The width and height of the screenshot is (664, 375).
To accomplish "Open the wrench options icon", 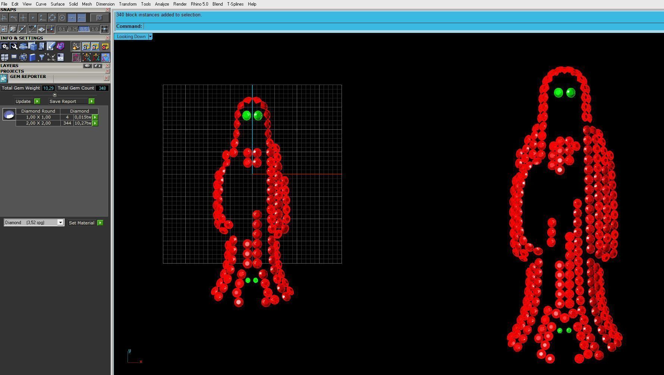I will pyautogui.click(x=14, y=46).
